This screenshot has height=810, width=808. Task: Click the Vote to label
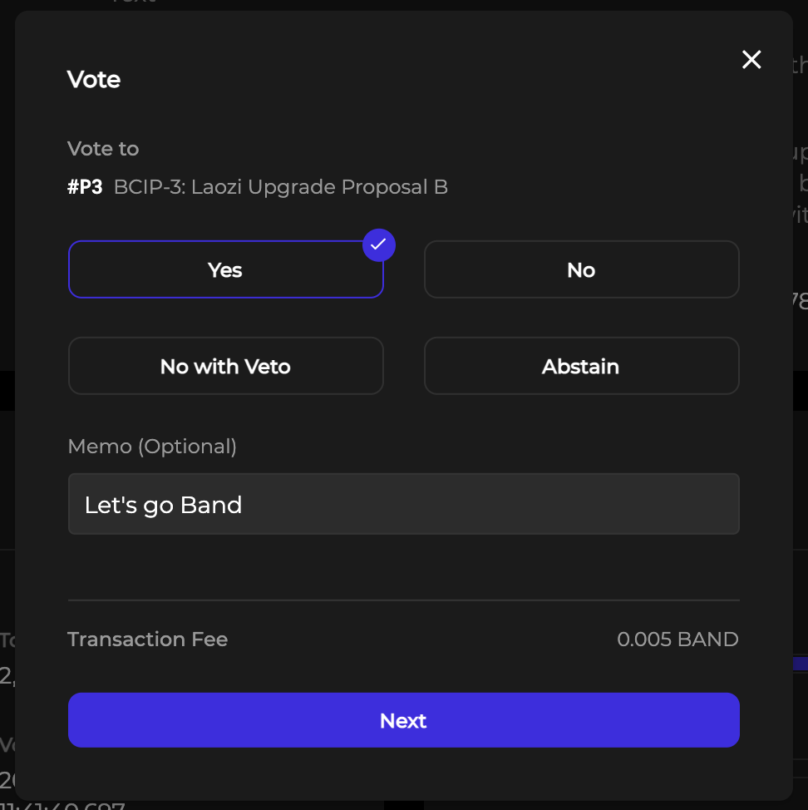point(103,149)
